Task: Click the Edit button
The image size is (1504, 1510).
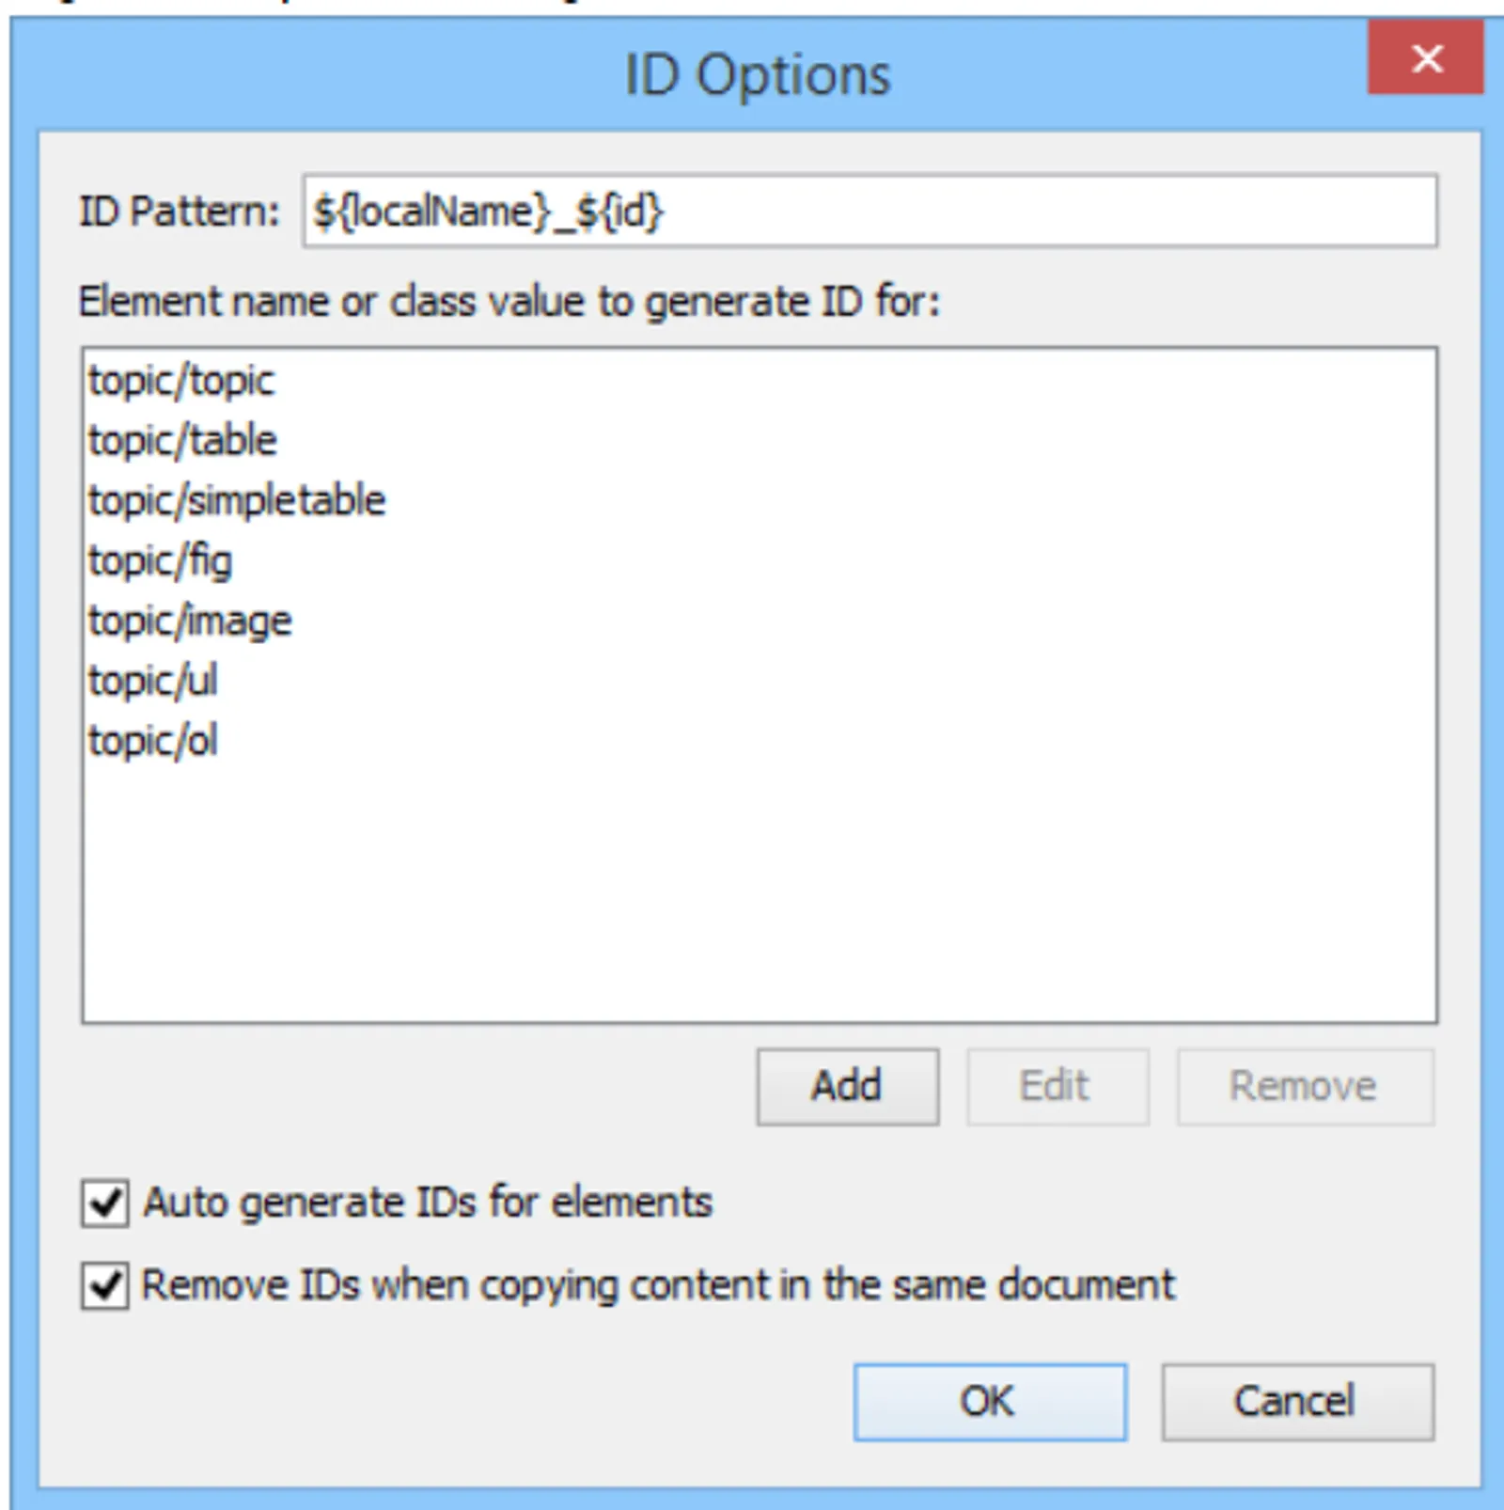Action: pos(1057,1087)
